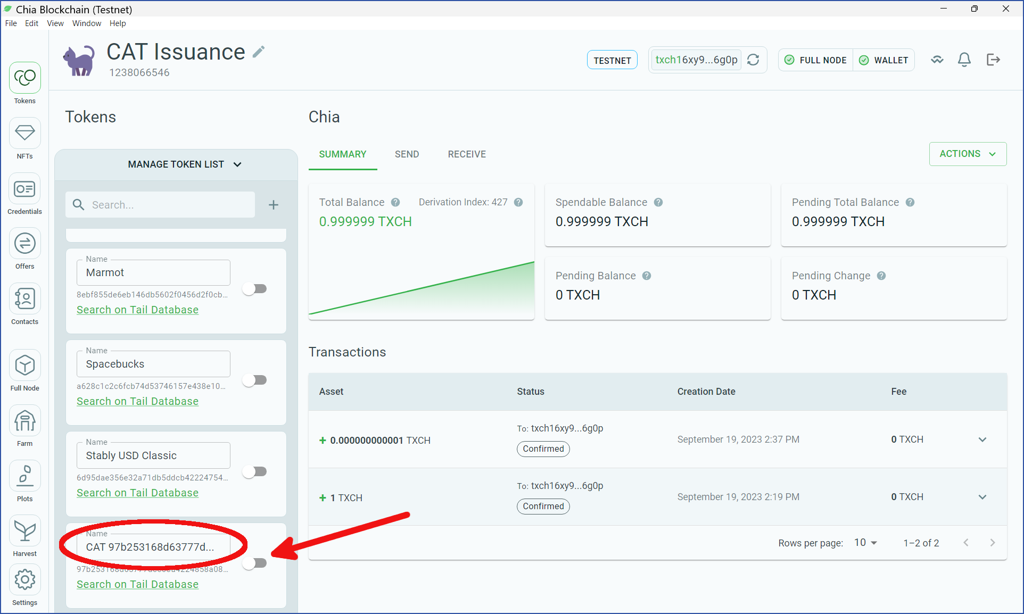
Task: Open the Actions dropdown
Action: click(968, 154)
